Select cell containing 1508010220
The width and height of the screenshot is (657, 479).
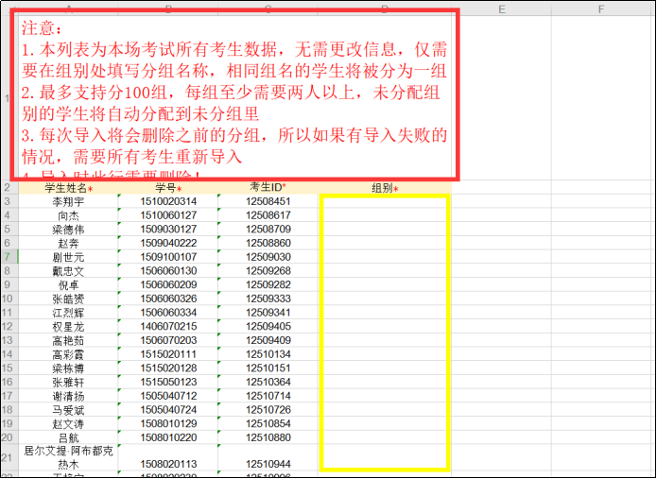coord(168,437)
